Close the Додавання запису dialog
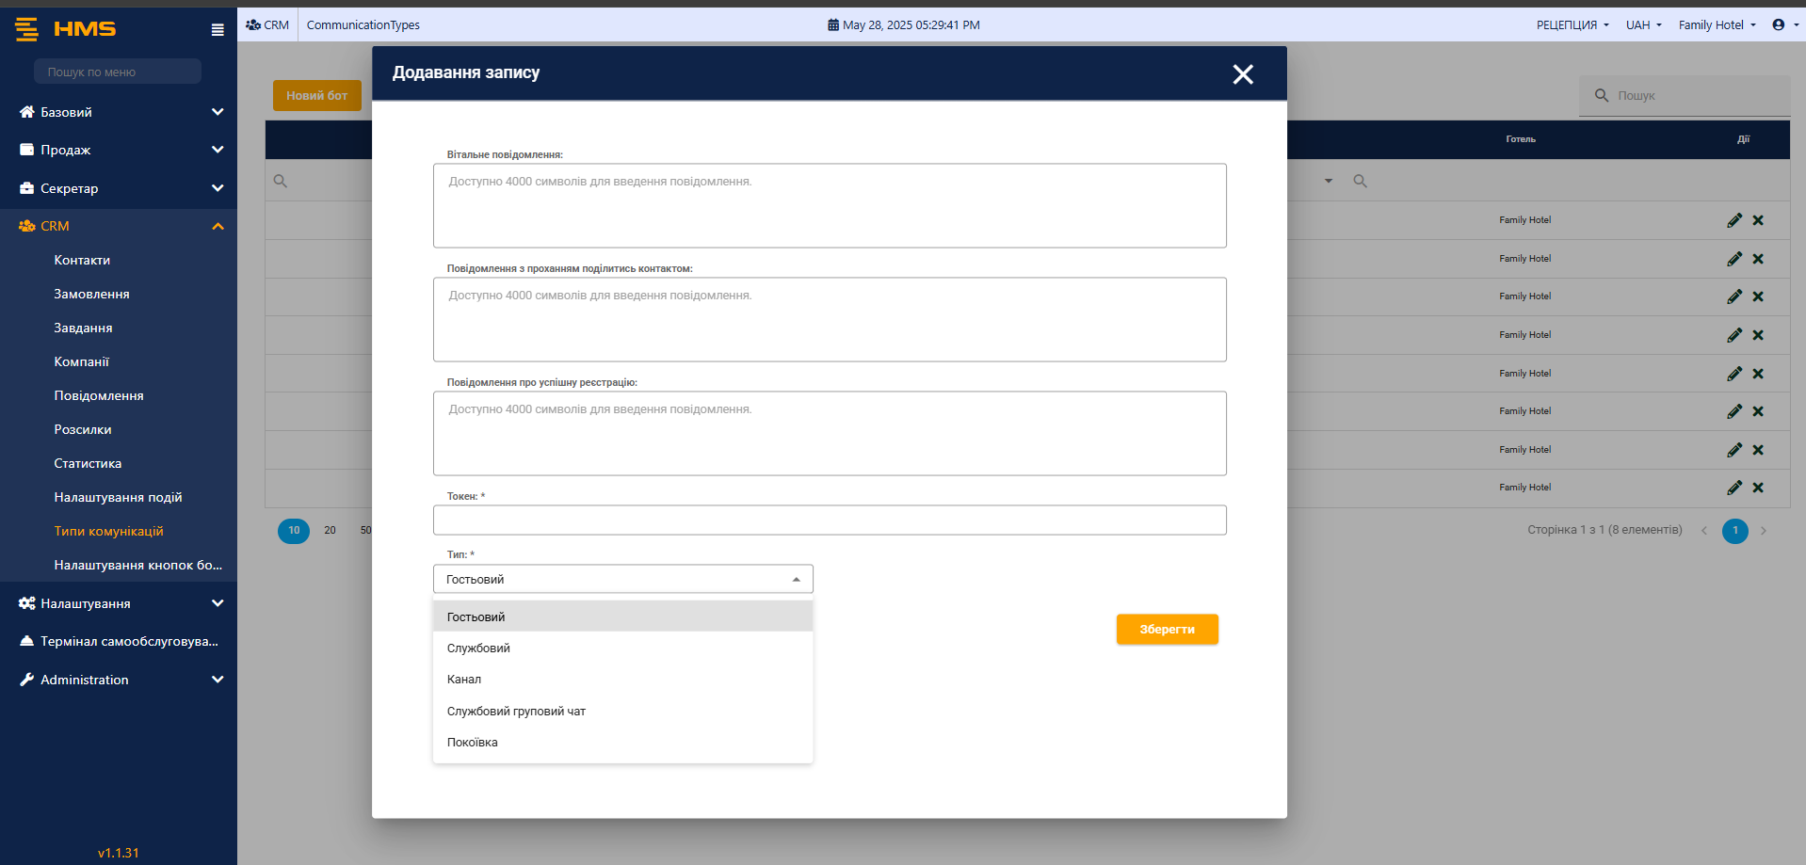The image size is (1806, 865). tap(1243, 74)
